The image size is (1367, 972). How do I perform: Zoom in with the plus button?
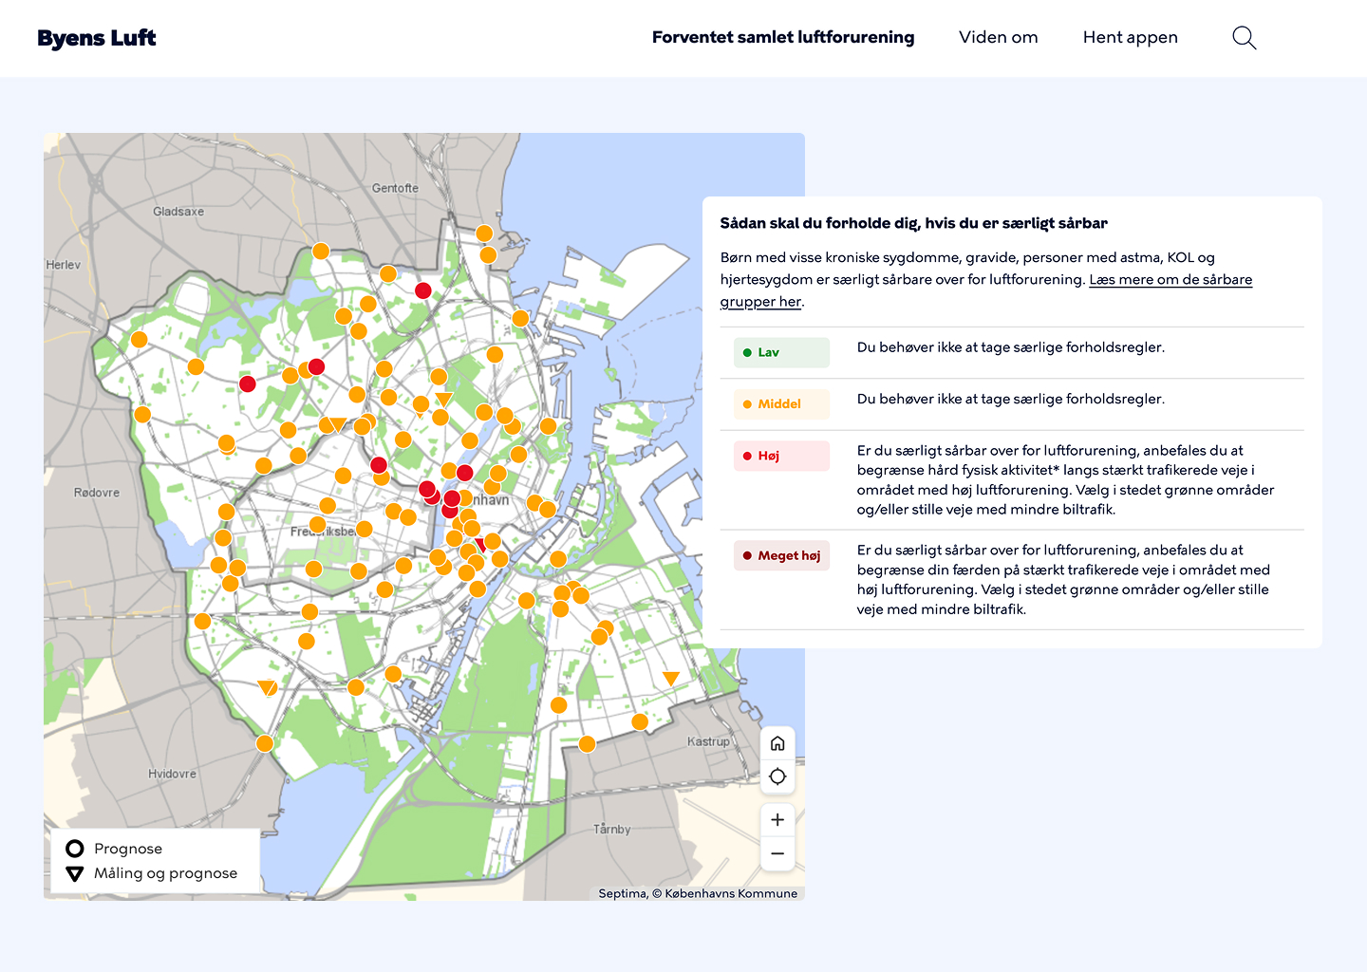[x=777, y=820]
